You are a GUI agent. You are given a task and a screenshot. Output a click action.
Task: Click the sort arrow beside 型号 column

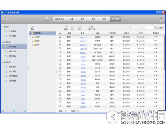(x=89, y=33)
